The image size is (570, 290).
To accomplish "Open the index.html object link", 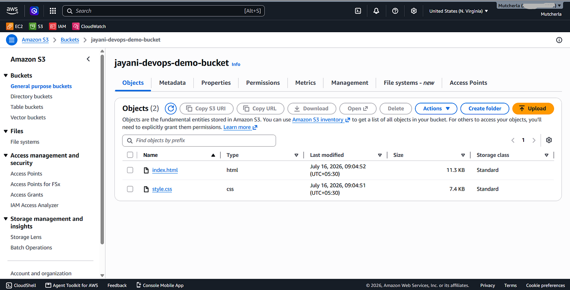I will (165, 170).
